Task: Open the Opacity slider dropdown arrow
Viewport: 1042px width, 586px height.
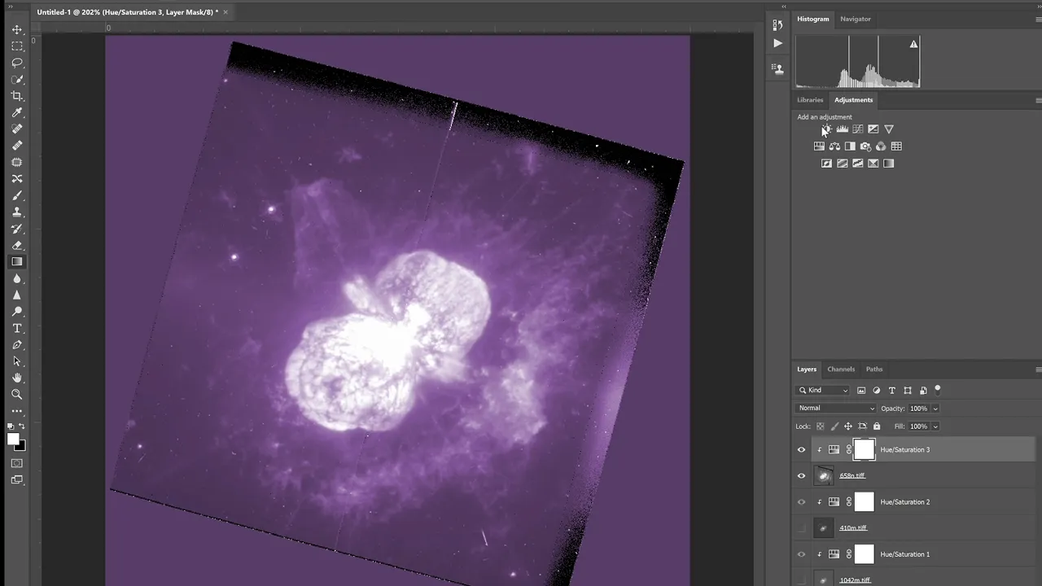Action: point(935,409)
